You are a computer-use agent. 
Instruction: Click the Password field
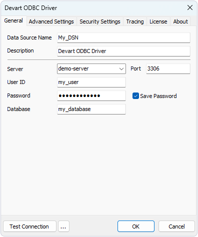[91, 95]
